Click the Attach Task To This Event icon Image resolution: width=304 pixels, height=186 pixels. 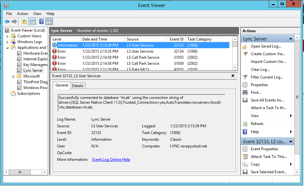pos(245,157)
